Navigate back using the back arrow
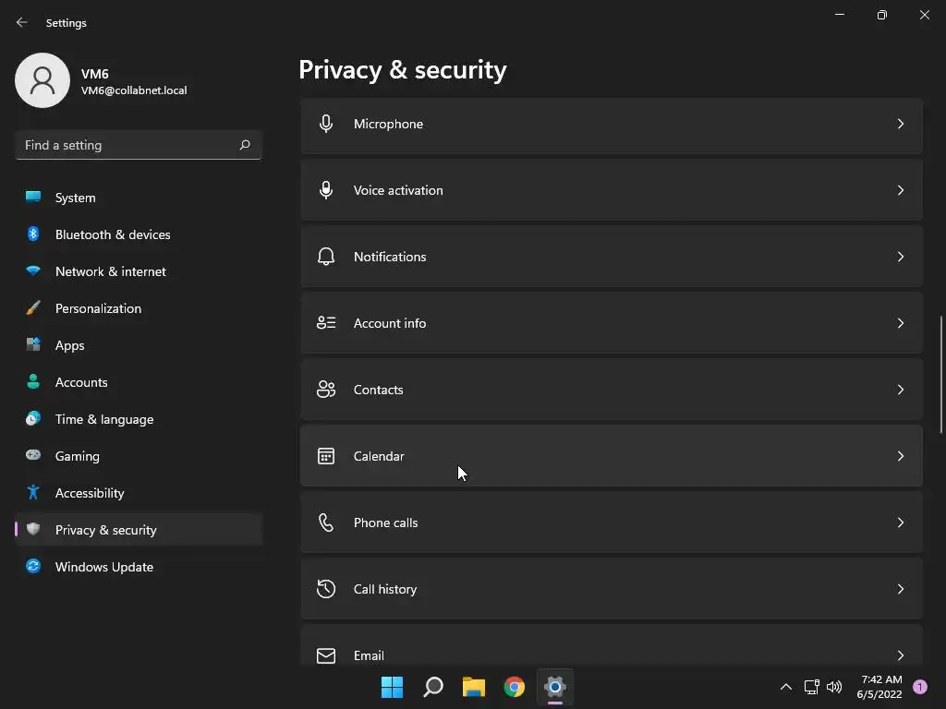 (22, 22)
